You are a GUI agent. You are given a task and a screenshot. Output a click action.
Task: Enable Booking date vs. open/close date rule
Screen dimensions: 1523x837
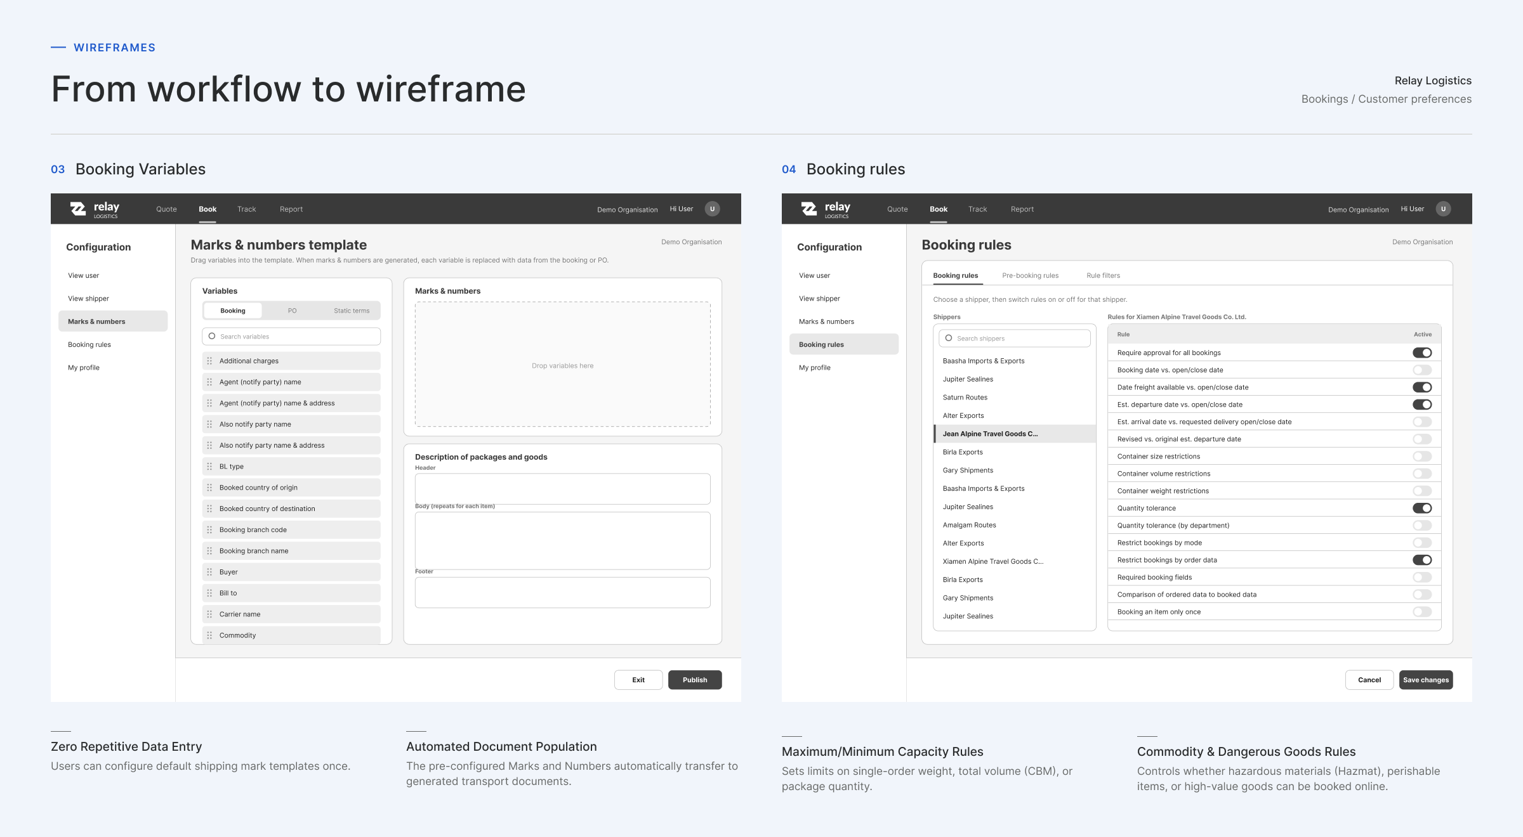1422,370
